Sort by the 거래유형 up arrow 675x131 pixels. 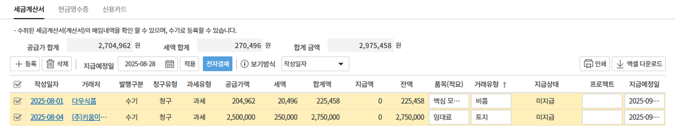[505, 85]
